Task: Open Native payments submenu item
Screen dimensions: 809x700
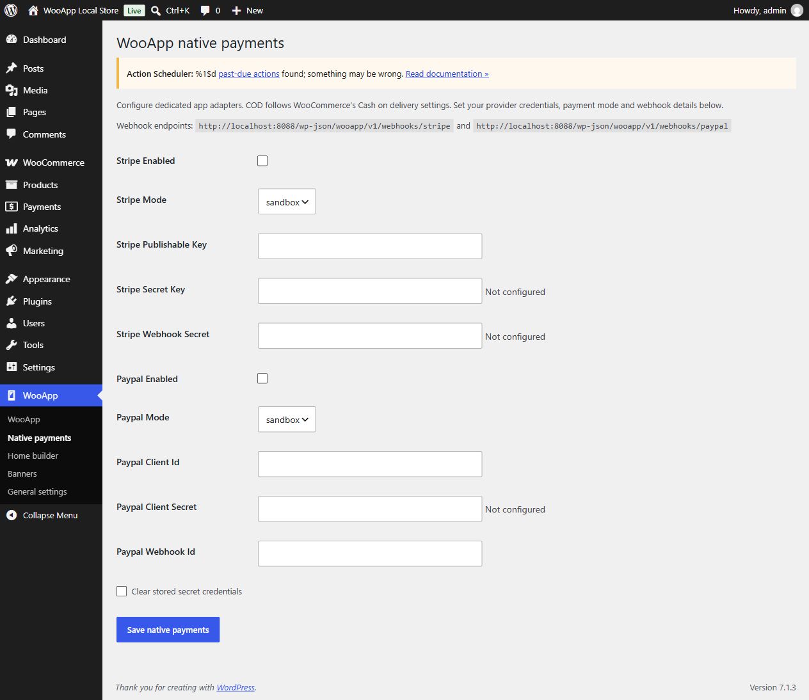Action: (40, 438)
